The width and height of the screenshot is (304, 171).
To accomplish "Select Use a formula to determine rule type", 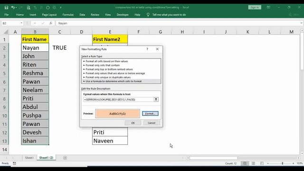I will [x=121, y=81].
